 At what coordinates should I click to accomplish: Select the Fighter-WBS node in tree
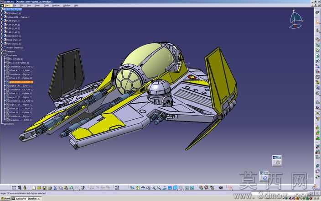tap(18, 17)
